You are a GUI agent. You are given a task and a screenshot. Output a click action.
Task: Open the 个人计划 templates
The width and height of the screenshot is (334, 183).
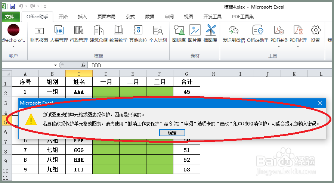tap(158, 34)
